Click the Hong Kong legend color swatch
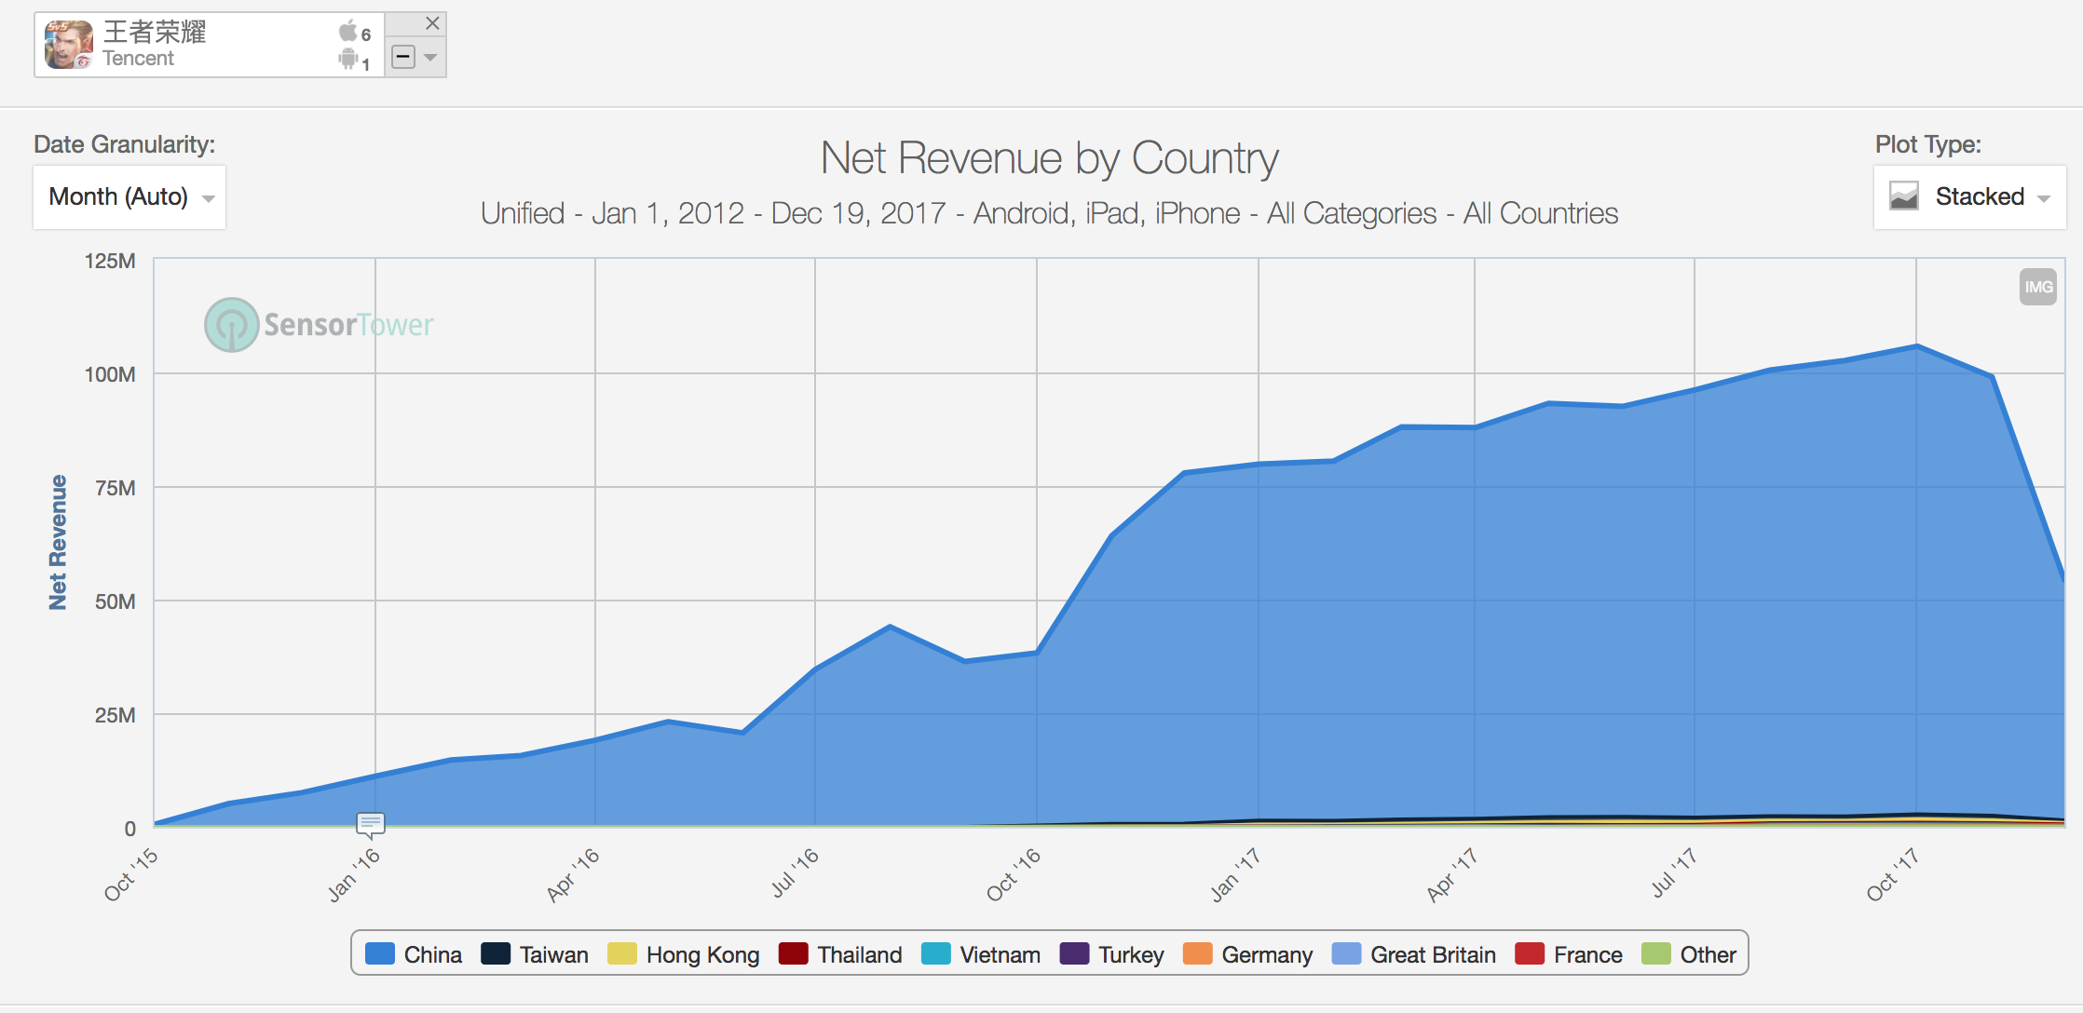The height and width of the screenshot is (1013, 2083). [621, 954]
